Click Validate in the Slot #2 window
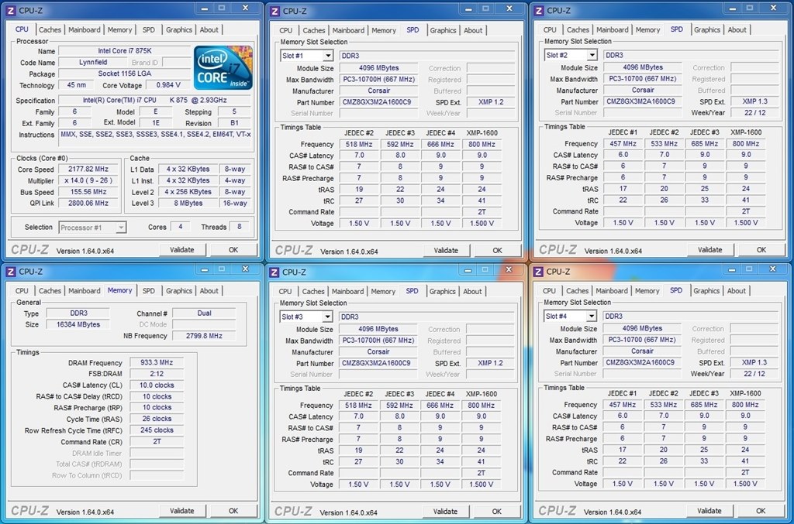 coord(710,250)
